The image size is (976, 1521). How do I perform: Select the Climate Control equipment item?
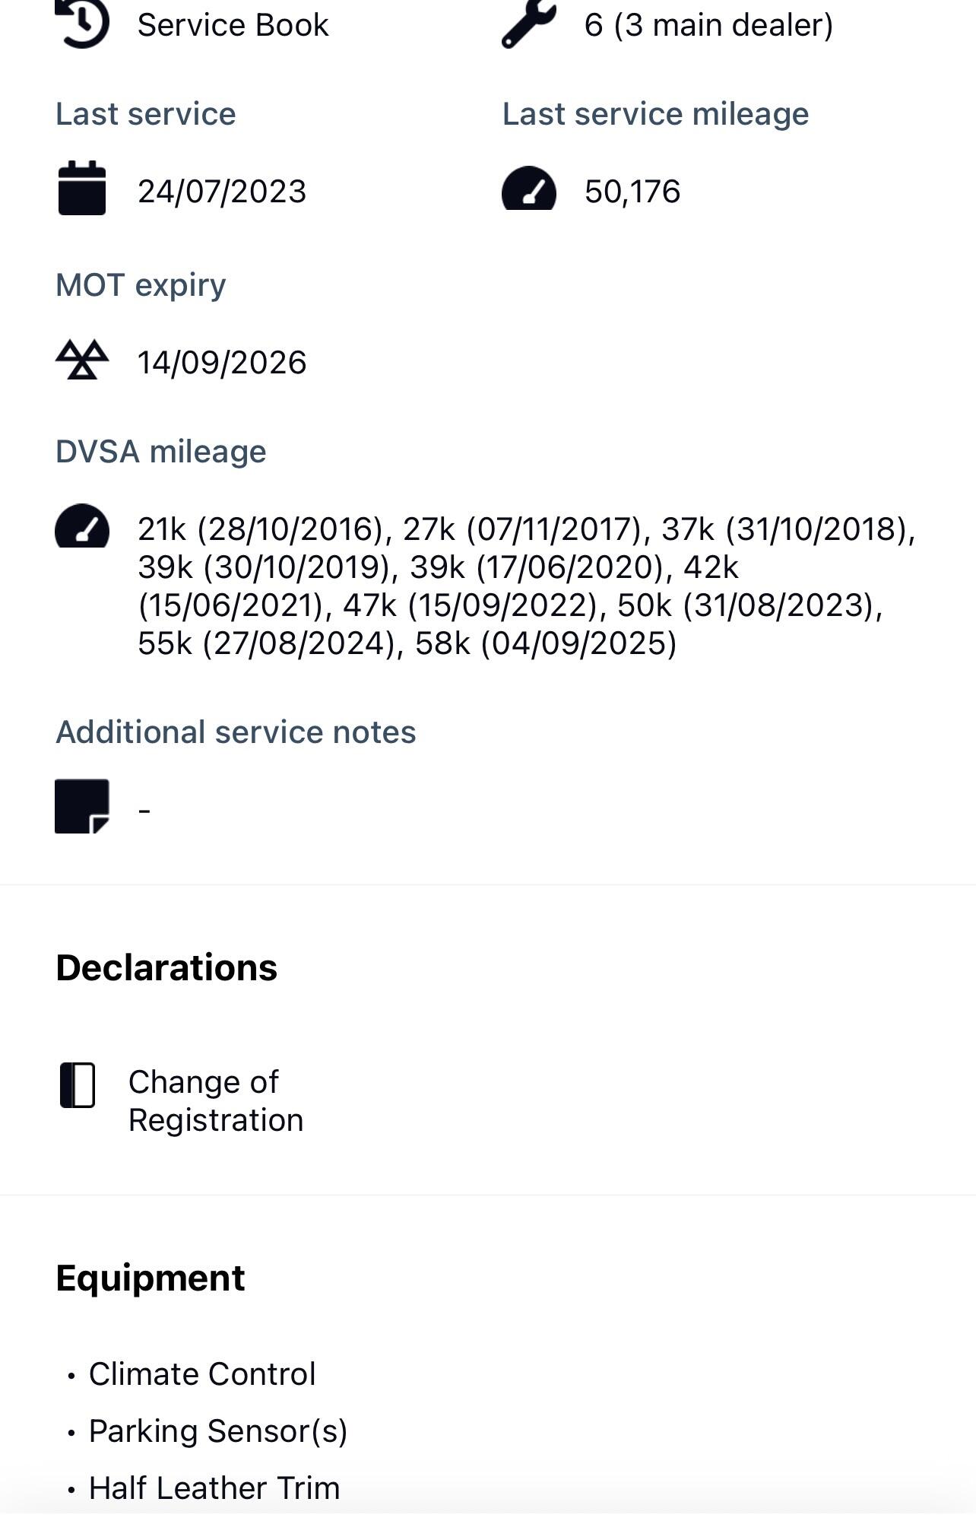202,1374
